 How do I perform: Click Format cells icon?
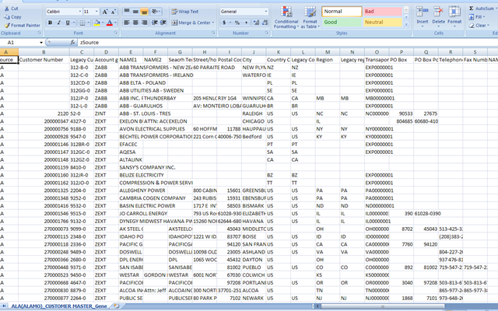454,12
